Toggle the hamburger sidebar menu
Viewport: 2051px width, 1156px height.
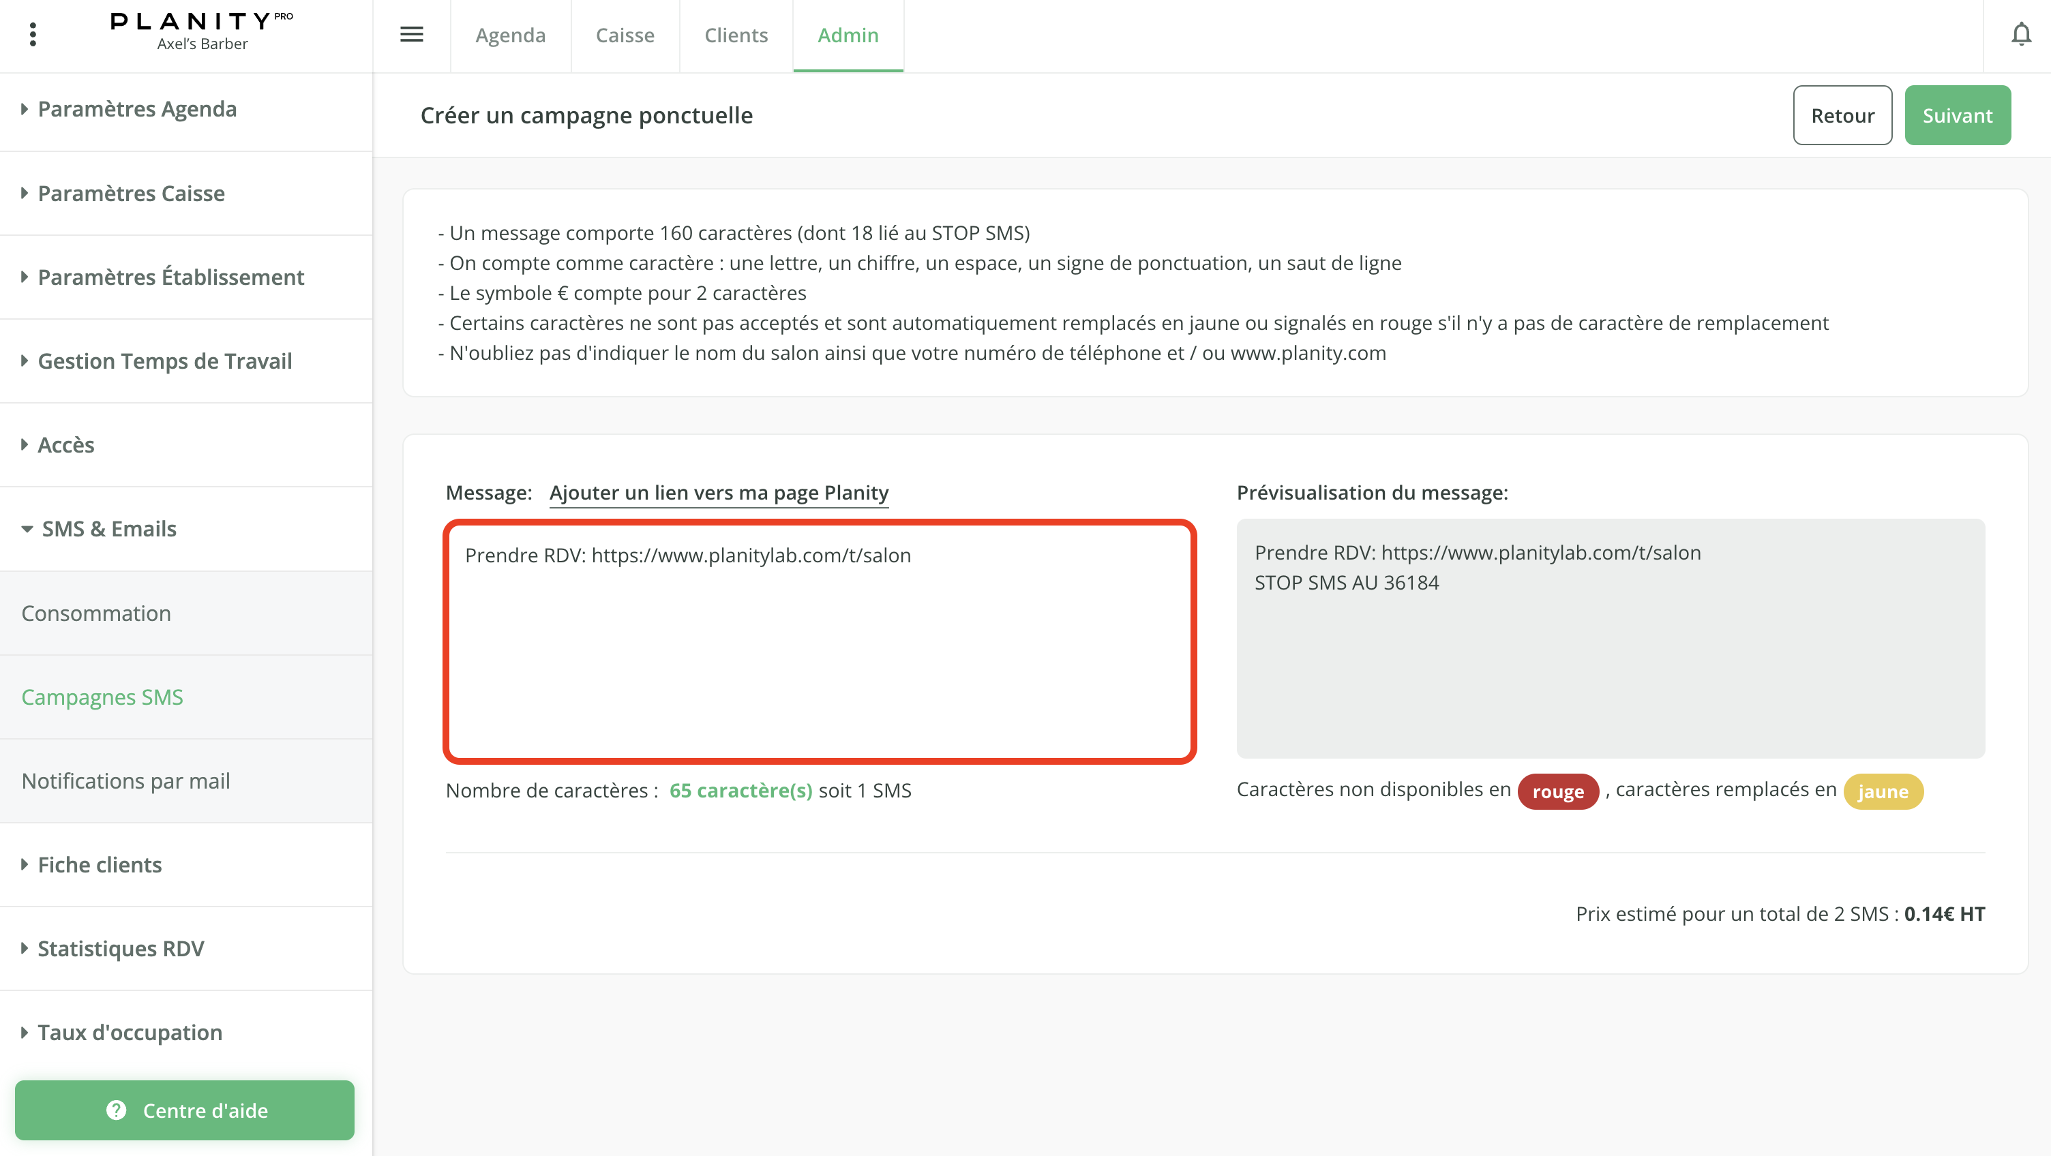411,34
